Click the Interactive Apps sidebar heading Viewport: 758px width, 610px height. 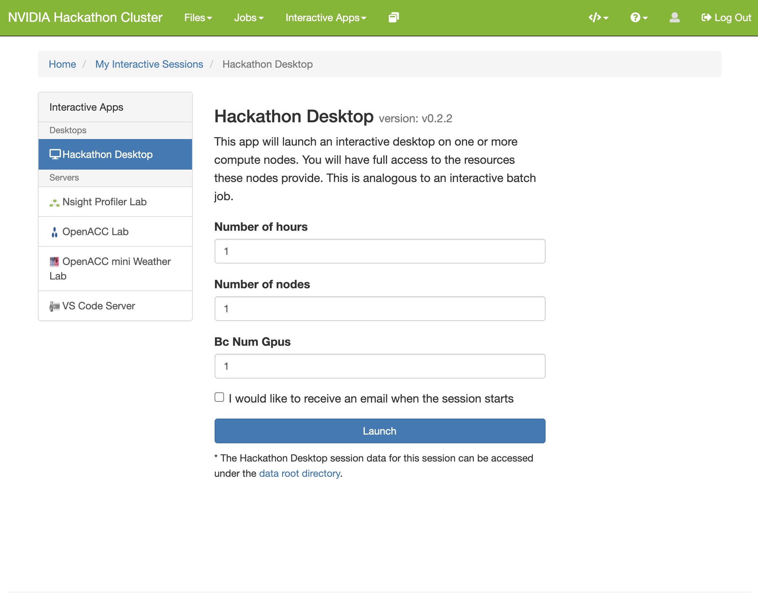(86, 107)
